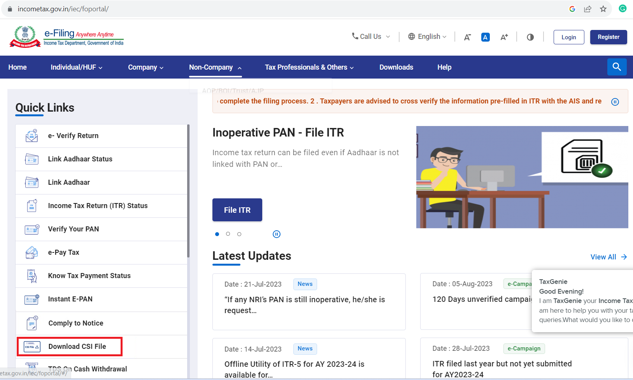
Task: Click the e-Filing portal logo
Action: point(66,37)
